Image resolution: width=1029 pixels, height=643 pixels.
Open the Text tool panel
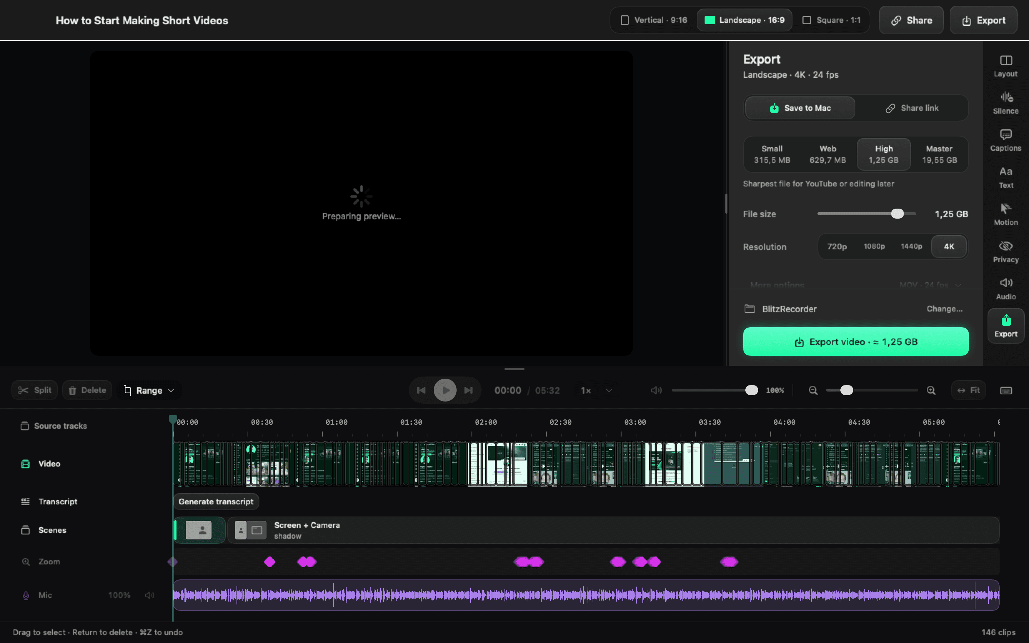point(1006,177)
